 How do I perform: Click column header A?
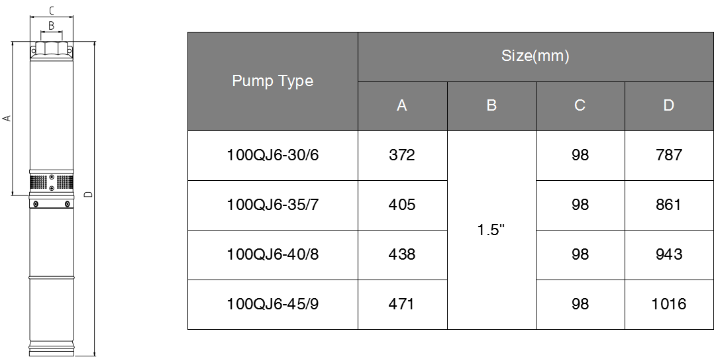pyautogui.click(x=402, y=107)
